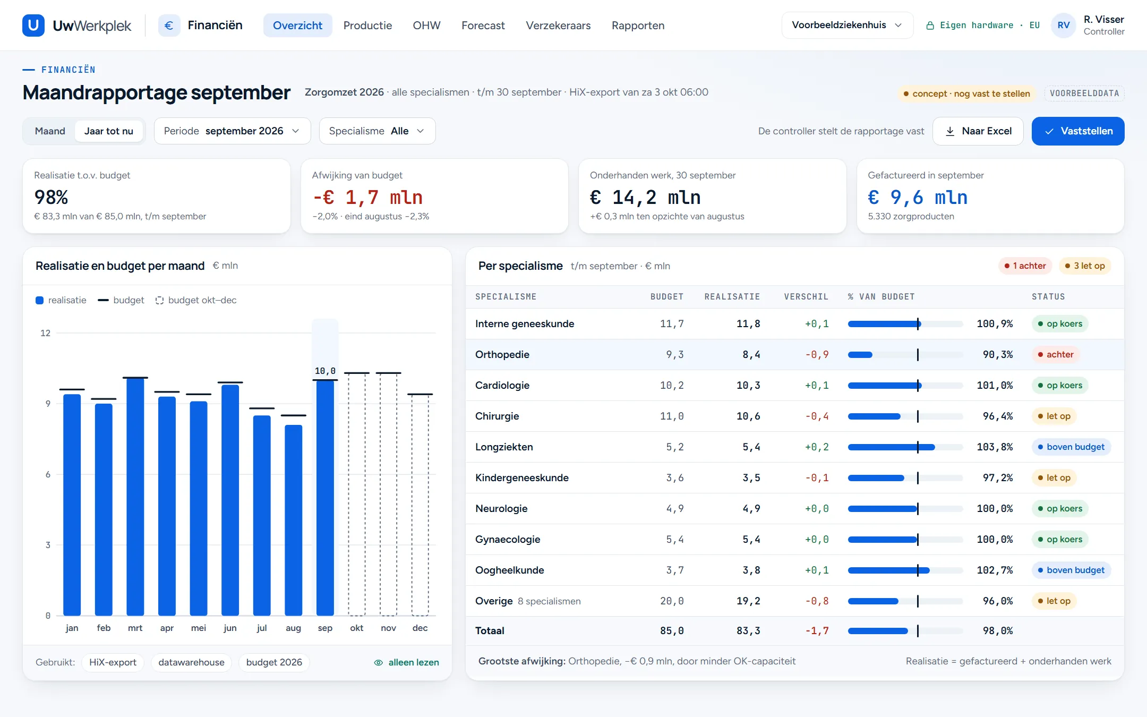Click the dashed budget okt–dec legend icon

[x=159, y=300]
